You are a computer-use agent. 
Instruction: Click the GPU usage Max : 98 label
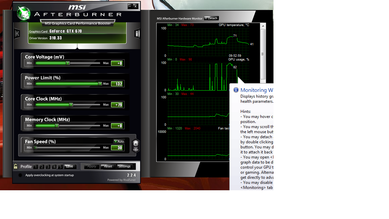[186, 59]
